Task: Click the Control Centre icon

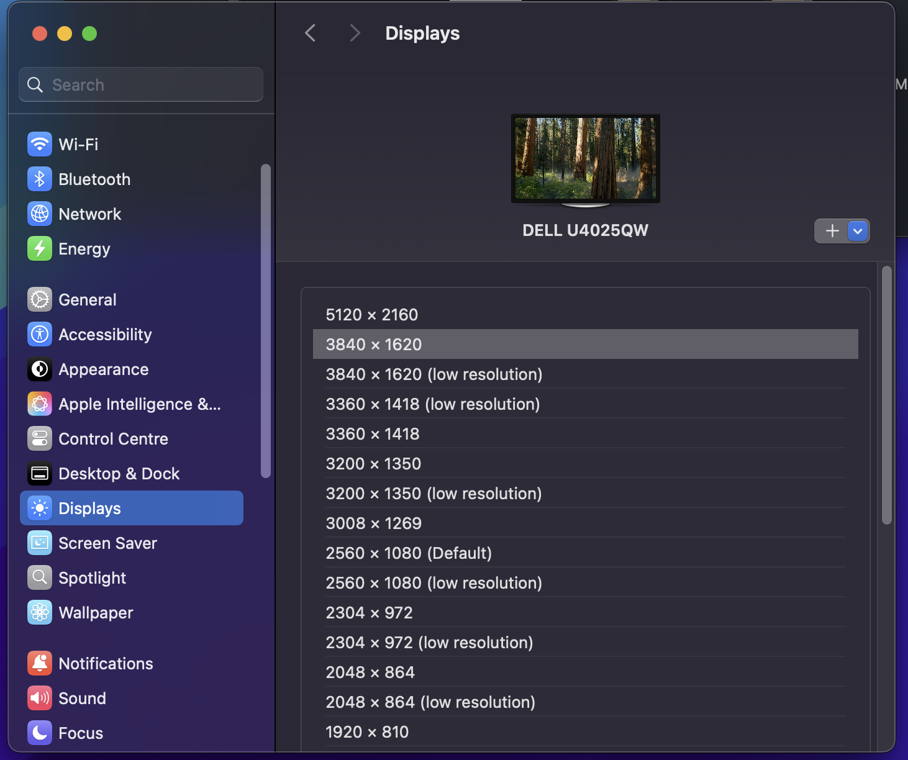Action: coord(40,439)
